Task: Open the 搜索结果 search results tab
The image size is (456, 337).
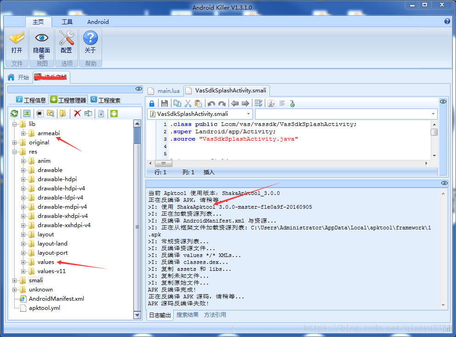Action: (188, 315)
